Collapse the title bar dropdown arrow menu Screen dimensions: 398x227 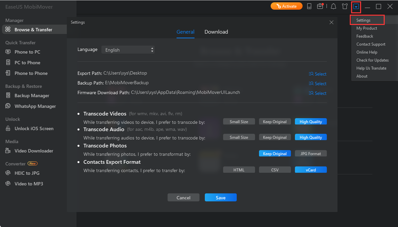(x=356, y=6)
